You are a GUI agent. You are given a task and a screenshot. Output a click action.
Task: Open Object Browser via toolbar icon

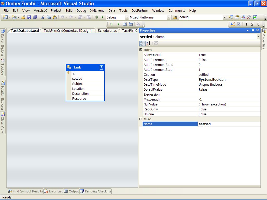click(243, 17)
